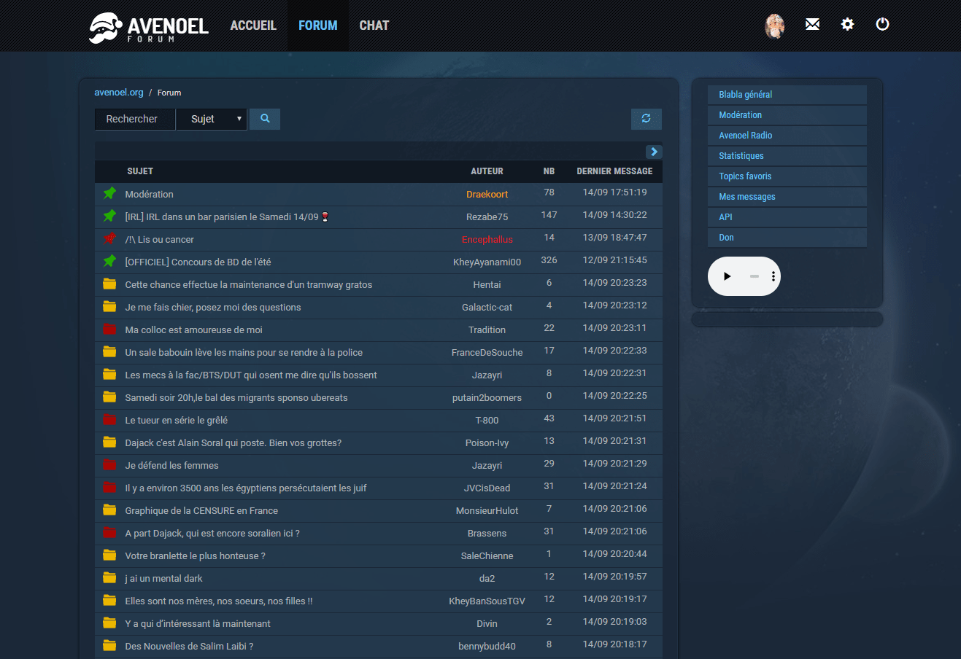Screen dimensions: 961x659
Task: Click red pin icon for Lis ou cancer
Action: pyautogui.click(x=109, y=239)
